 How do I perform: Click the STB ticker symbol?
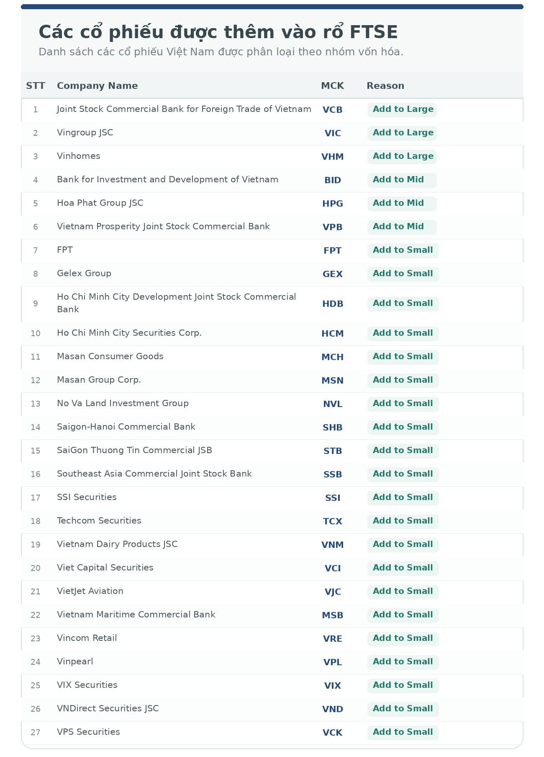[333, 451]
